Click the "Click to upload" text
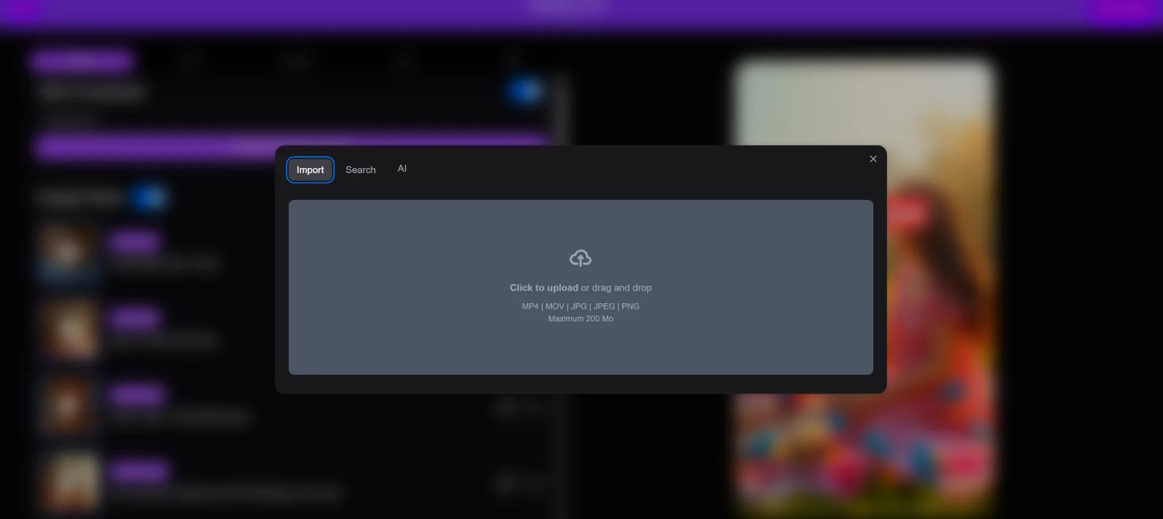This screenshot has width=1163, height=519. coord(543,288)
